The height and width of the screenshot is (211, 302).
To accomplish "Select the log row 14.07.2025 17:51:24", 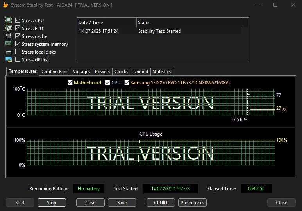I will coord(159,31).
